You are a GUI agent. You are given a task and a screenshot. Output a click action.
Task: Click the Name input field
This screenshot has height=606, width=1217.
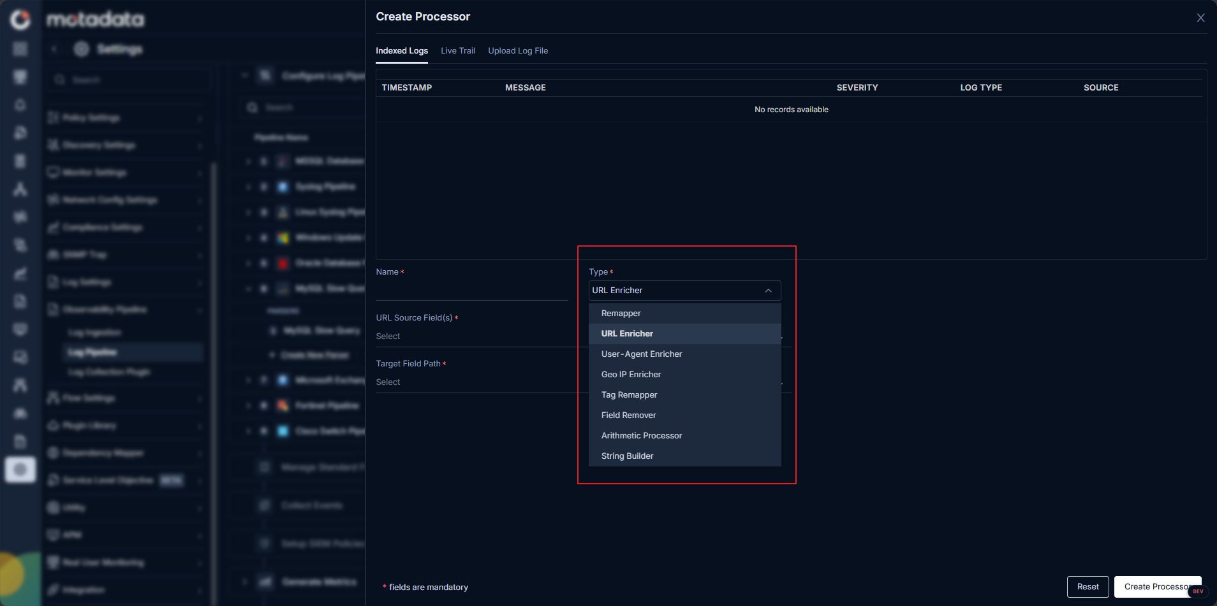point(471,291)
